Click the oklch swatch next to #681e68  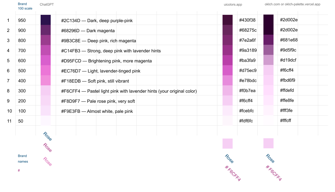[x=268, y=40]
